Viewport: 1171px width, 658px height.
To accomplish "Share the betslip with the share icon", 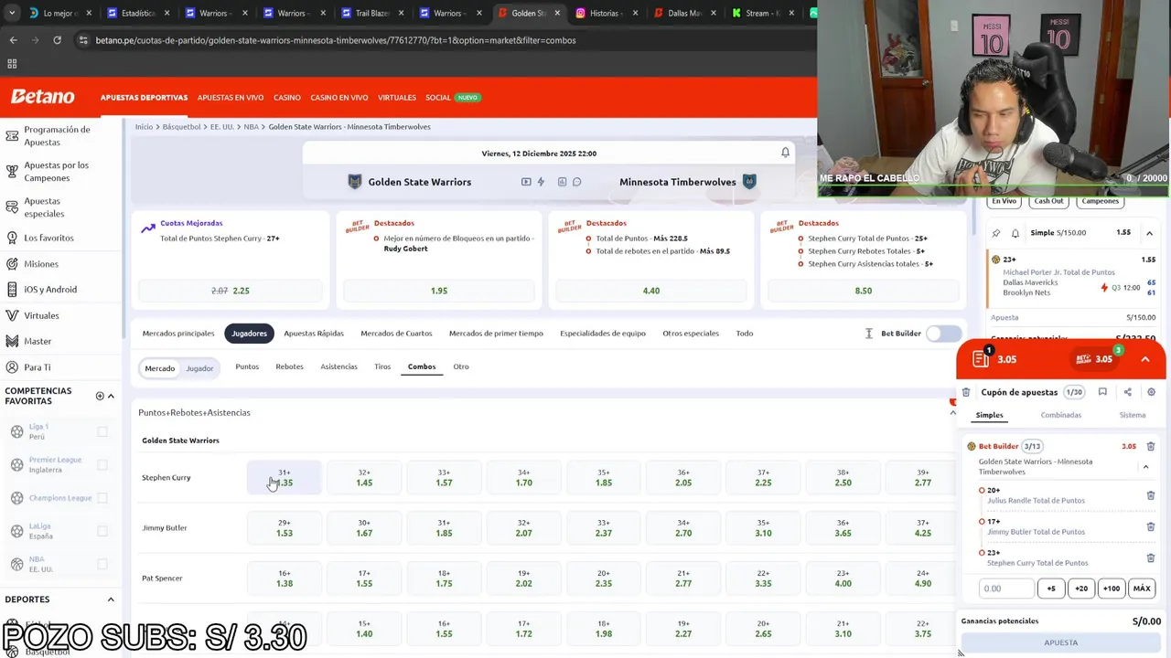I will point(1127,392).
